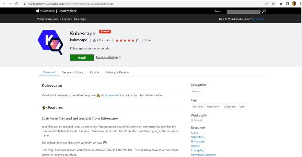Select the Overview tab
This screenshot has width=302, height=157.
(x=49, y=72)
